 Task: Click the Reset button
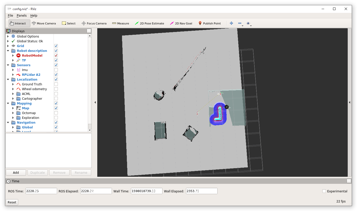pos(12,202)
